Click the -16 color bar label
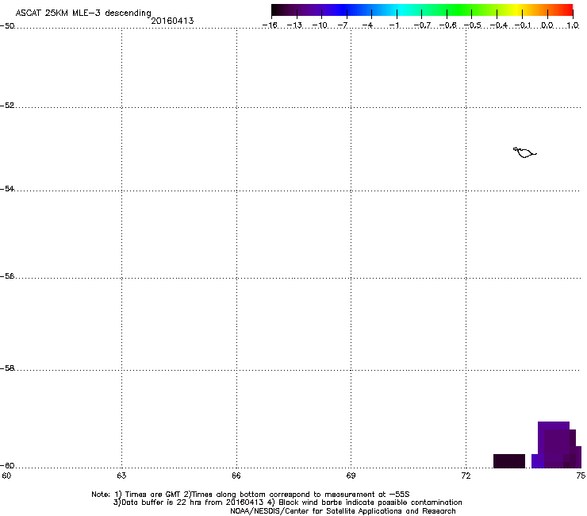 (x=270, y=25)
